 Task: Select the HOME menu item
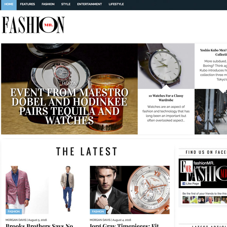[9, 4]
